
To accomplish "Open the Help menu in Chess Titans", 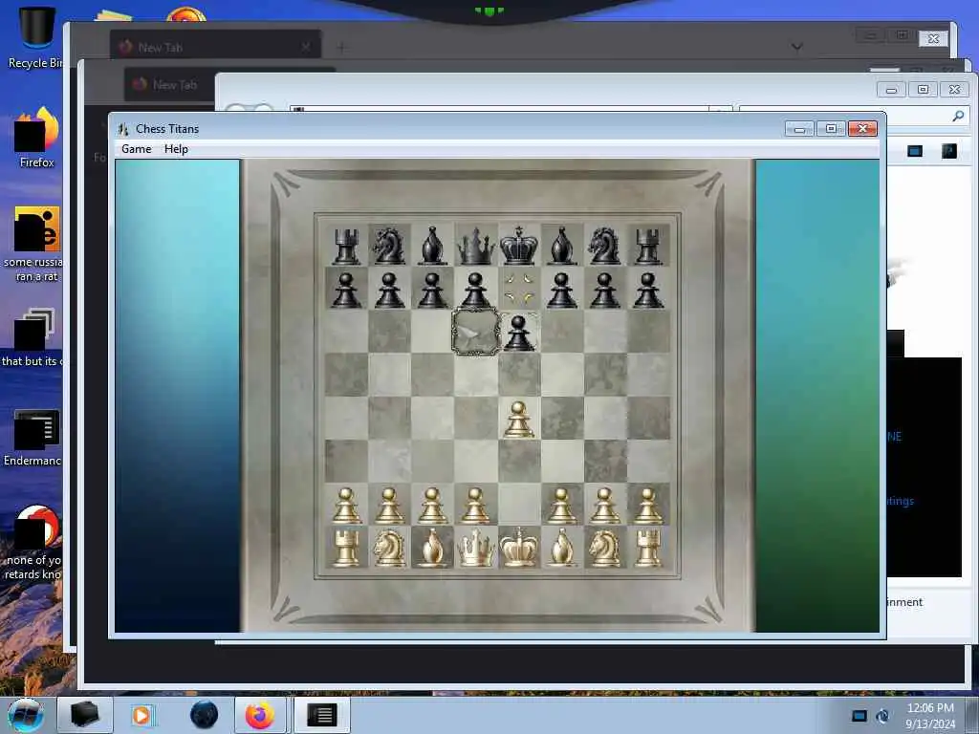I will pyautogui.click(x=176, y=149).
